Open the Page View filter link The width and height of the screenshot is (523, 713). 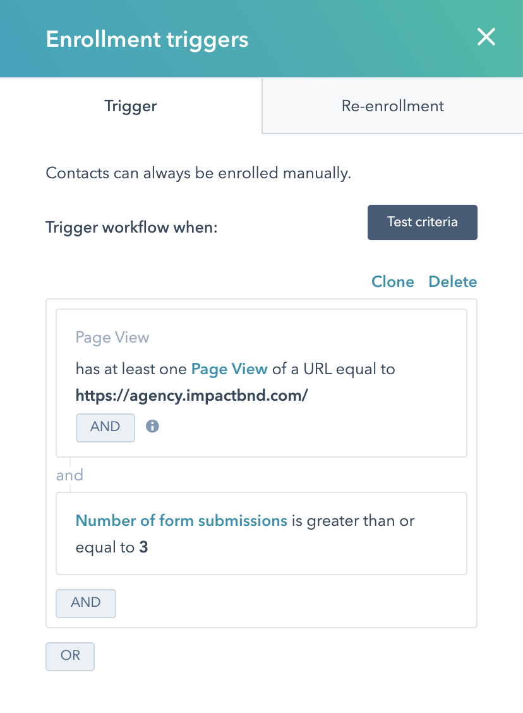(x=229, y=369)
